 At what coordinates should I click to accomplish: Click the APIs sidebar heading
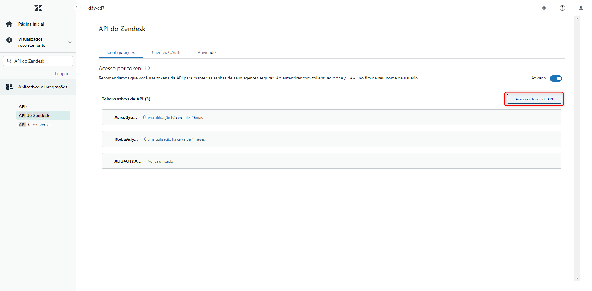[23, 107]
